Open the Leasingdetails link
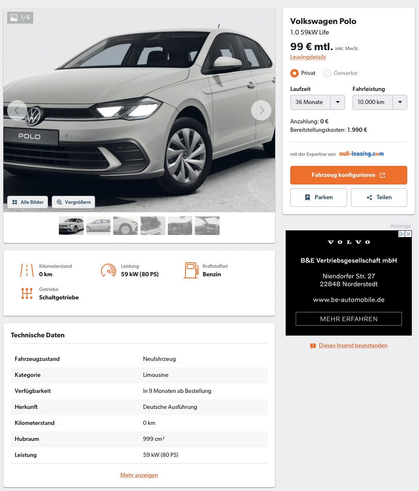 [x=308, y=57]
